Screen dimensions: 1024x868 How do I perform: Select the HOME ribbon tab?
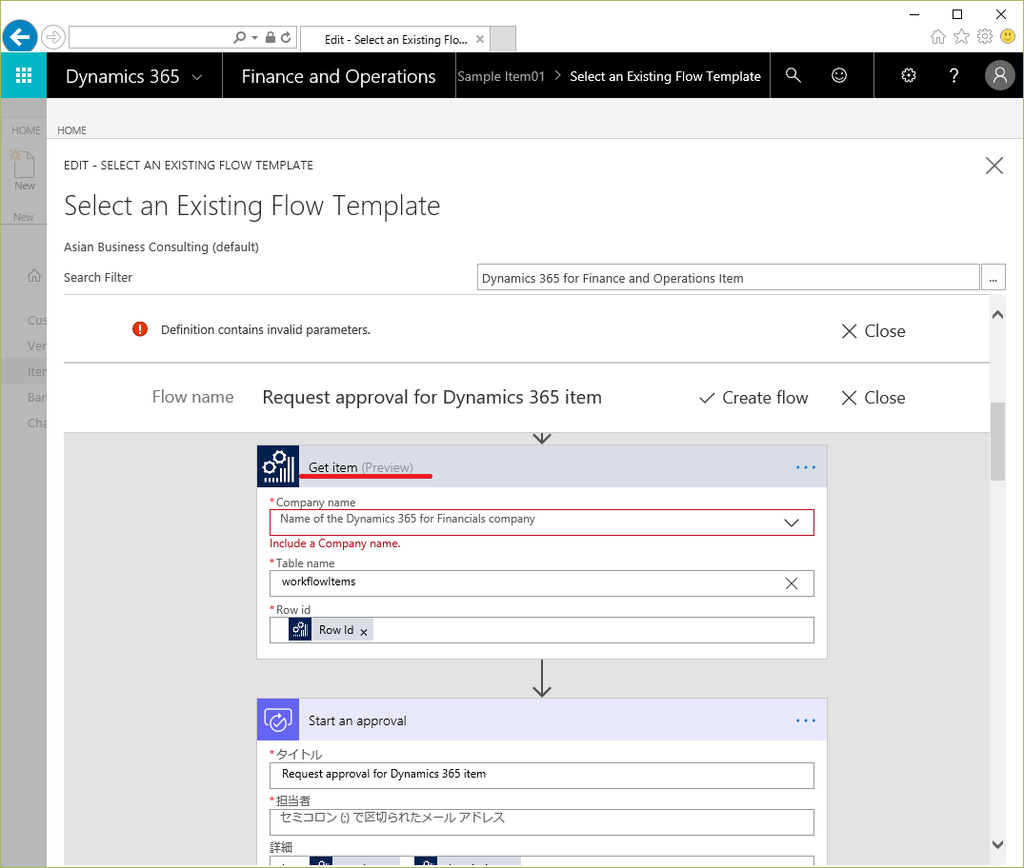[71, 129]
